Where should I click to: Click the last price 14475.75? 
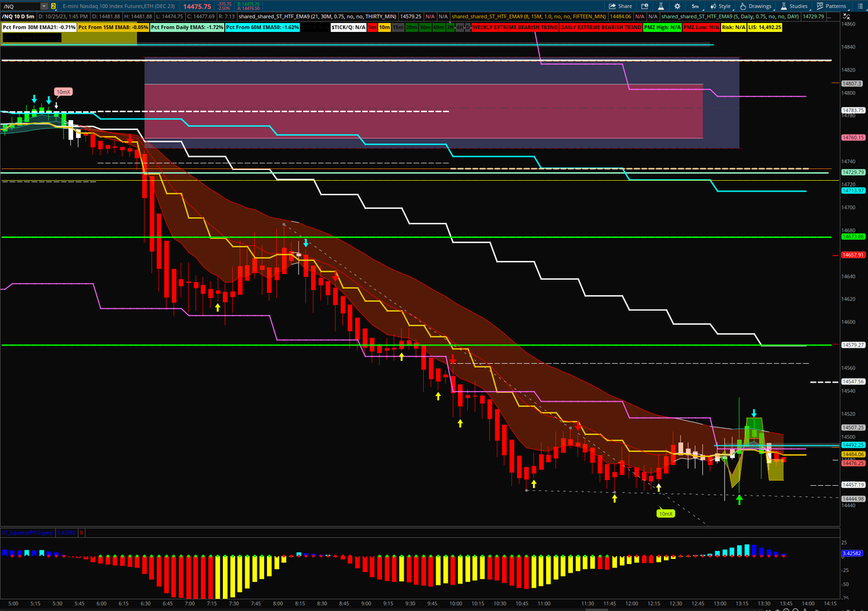point(197,7)
